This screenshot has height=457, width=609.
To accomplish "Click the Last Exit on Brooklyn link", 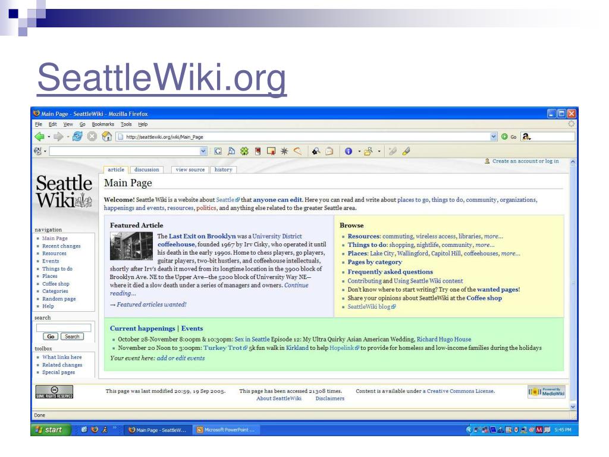I will click(202, 236).
